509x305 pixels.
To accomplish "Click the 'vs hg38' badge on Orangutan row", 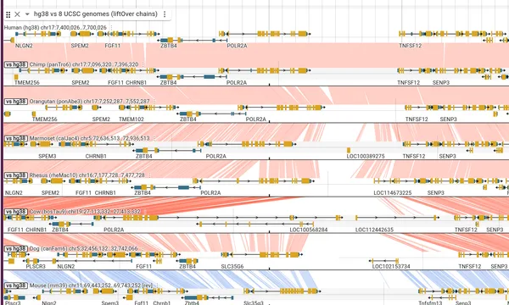I will click(16, 102).
